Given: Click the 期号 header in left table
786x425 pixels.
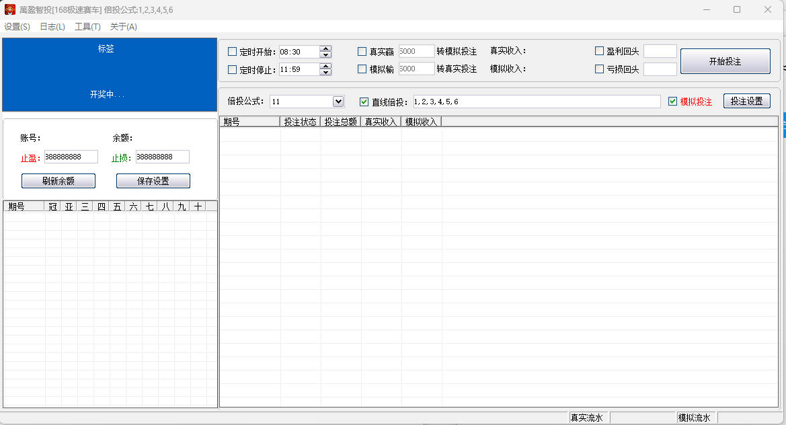Looking at the screenshot, I should tap(24, 206).
